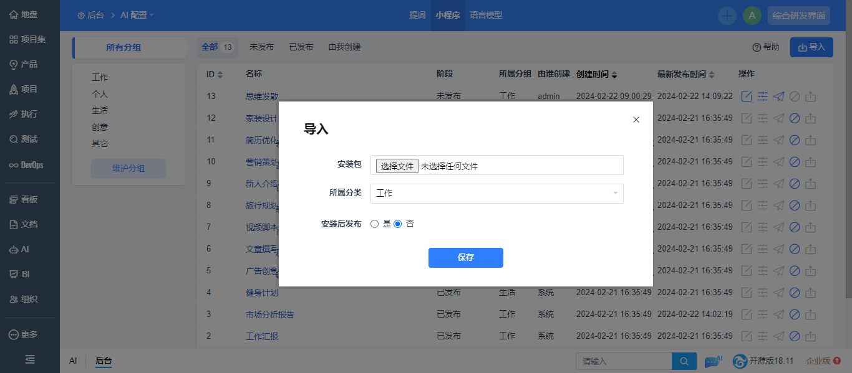The image size is (852, 373).
Task: Click the sliders icon for row ID 10
Action: pyautogui.click(x=763, y=162)
